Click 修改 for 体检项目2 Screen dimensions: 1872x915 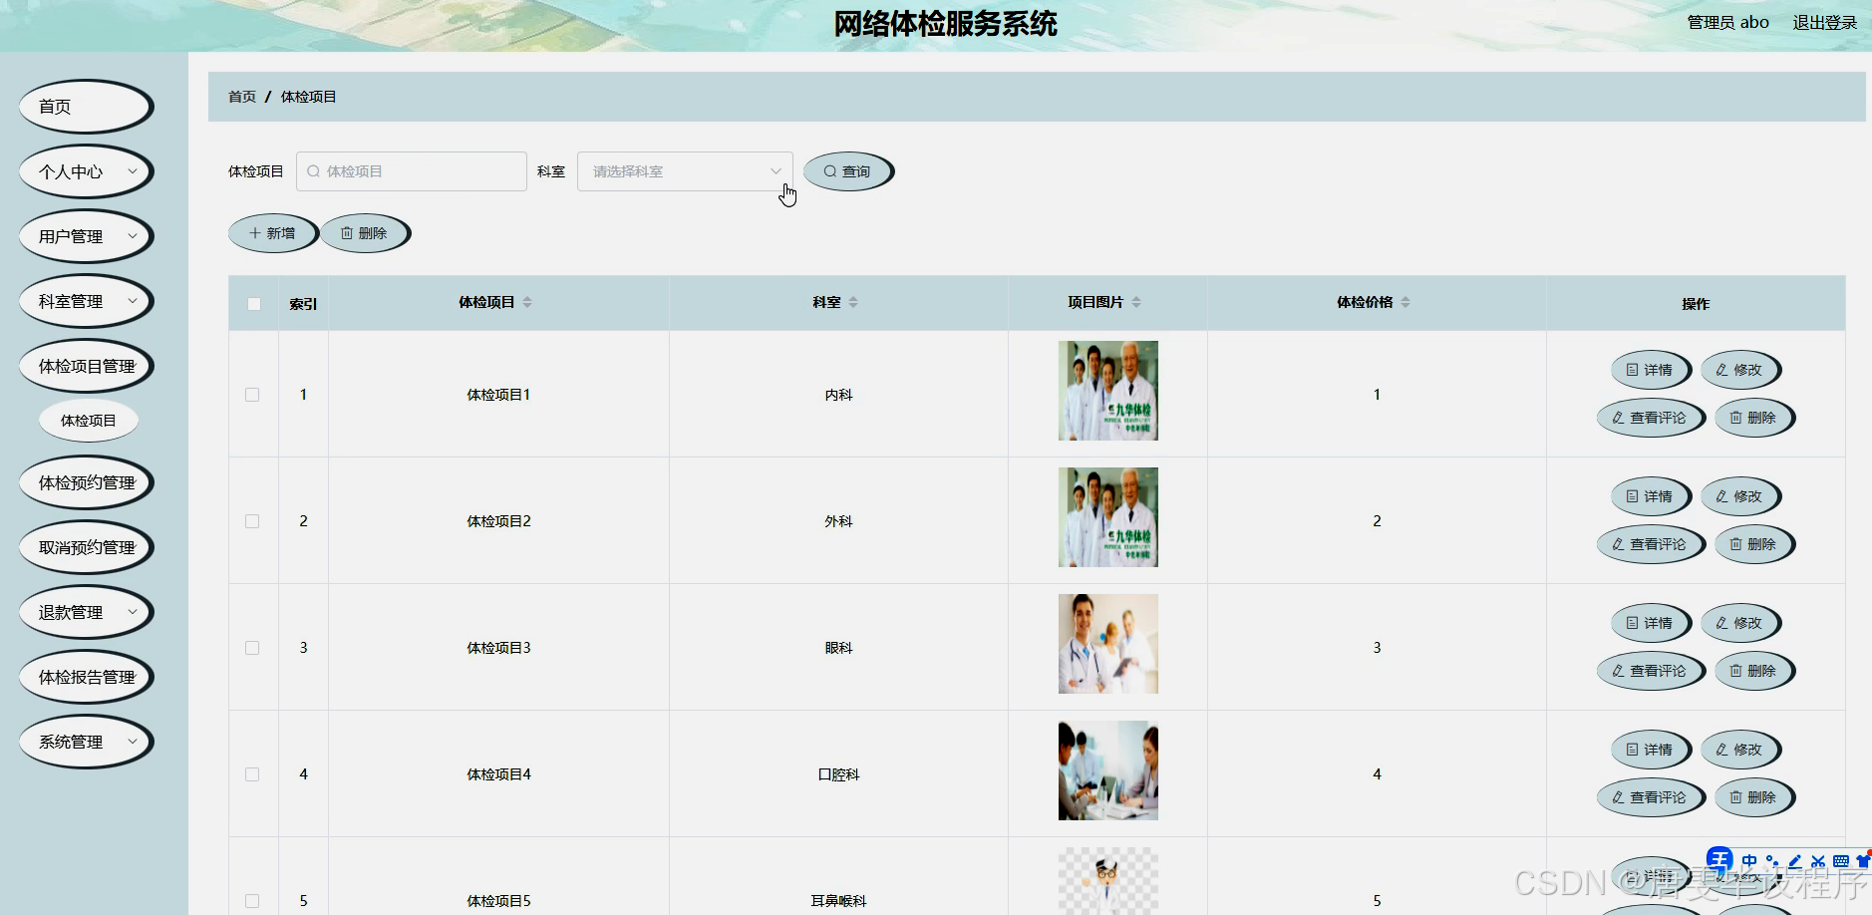point(1740,496)
